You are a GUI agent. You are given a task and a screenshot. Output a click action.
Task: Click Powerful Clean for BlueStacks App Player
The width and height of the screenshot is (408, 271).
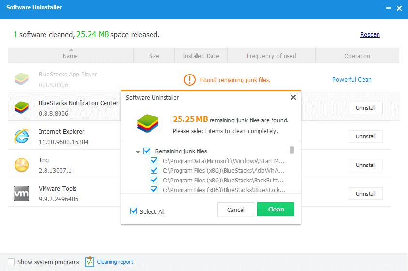[x=352, y=80]
